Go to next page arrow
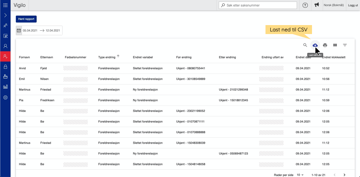The height and width of the screenshot is (177, 360). 344,175
